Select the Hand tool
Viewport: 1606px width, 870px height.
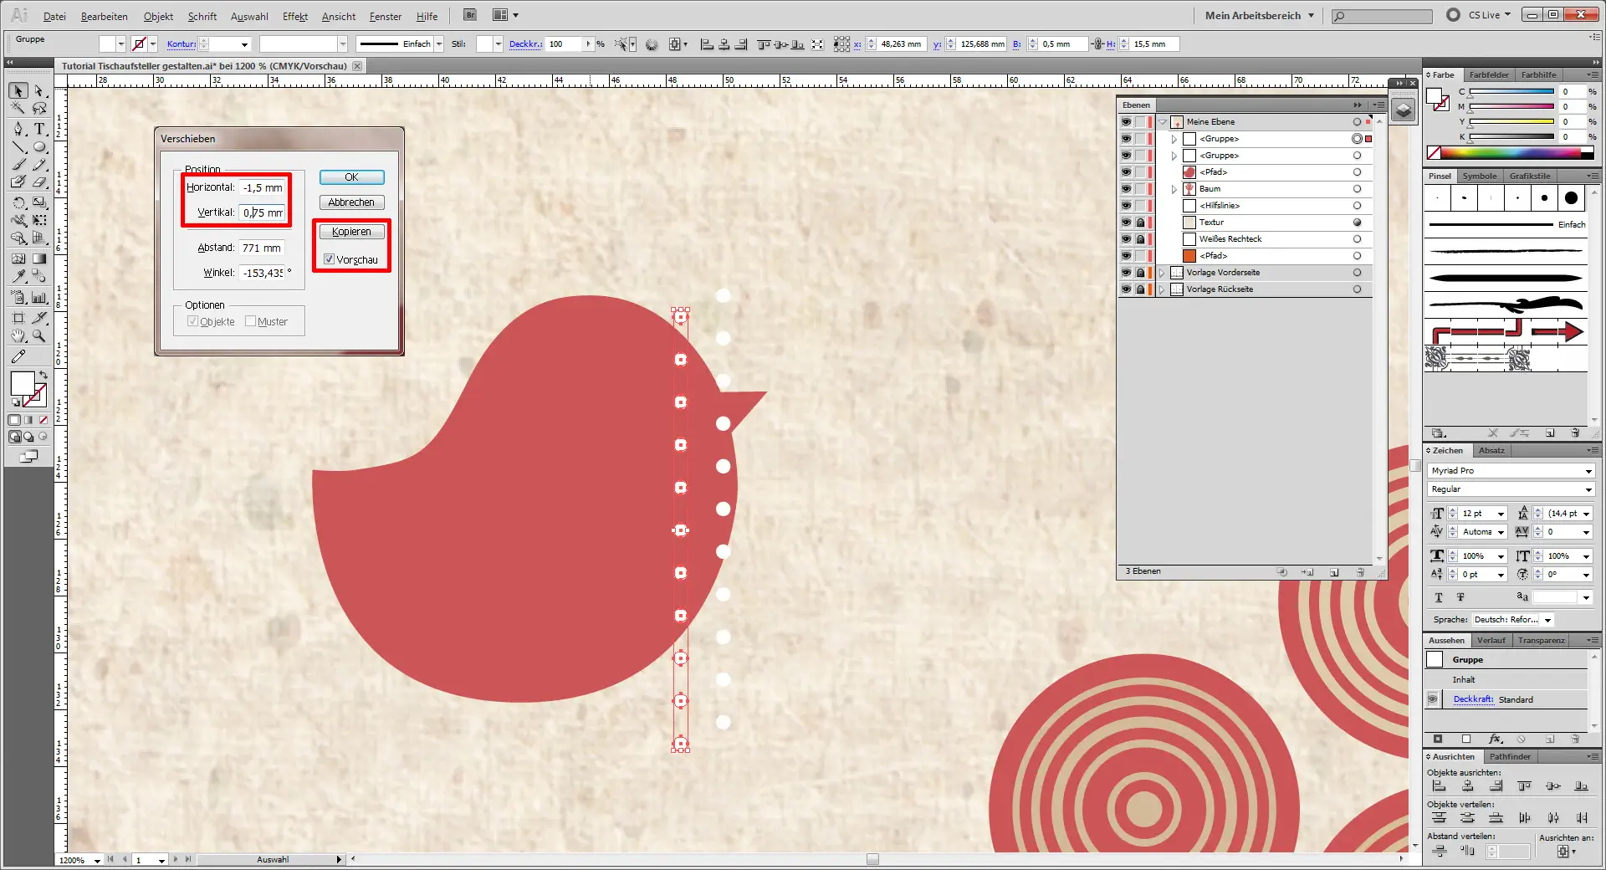tap(18, 336)
